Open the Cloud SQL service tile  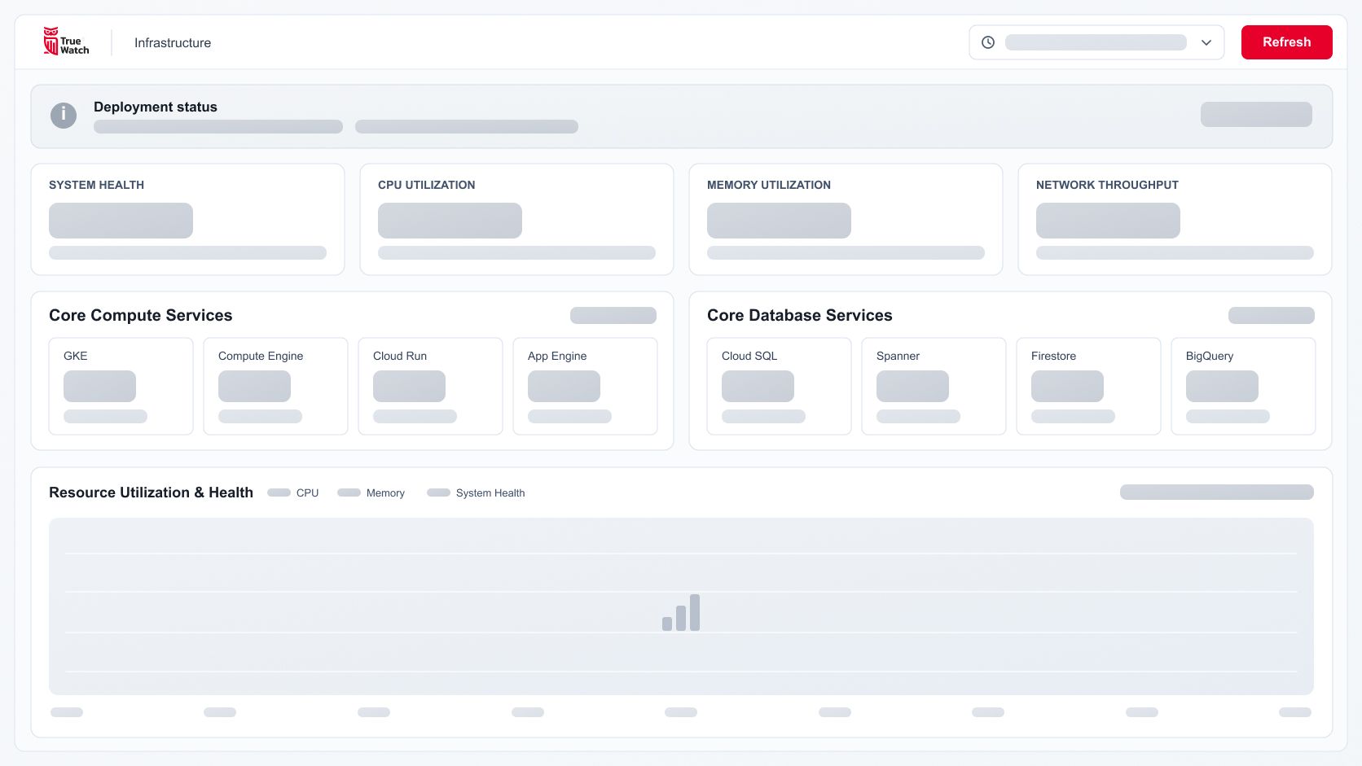point(779,387)
